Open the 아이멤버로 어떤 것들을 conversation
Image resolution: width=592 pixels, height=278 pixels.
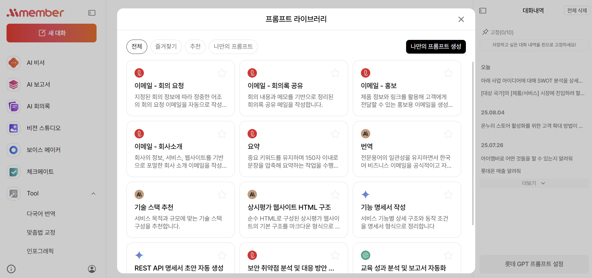coord(527,159)
